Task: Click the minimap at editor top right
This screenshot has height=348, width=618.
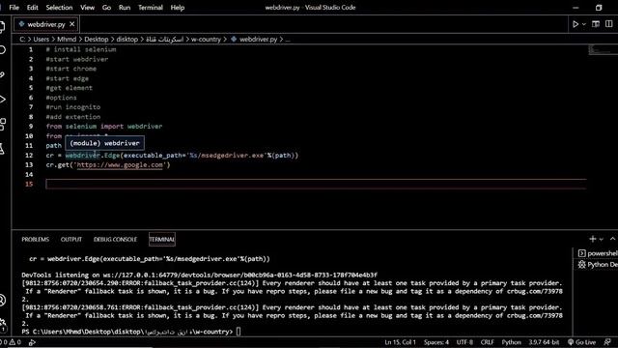Action: 603,49
